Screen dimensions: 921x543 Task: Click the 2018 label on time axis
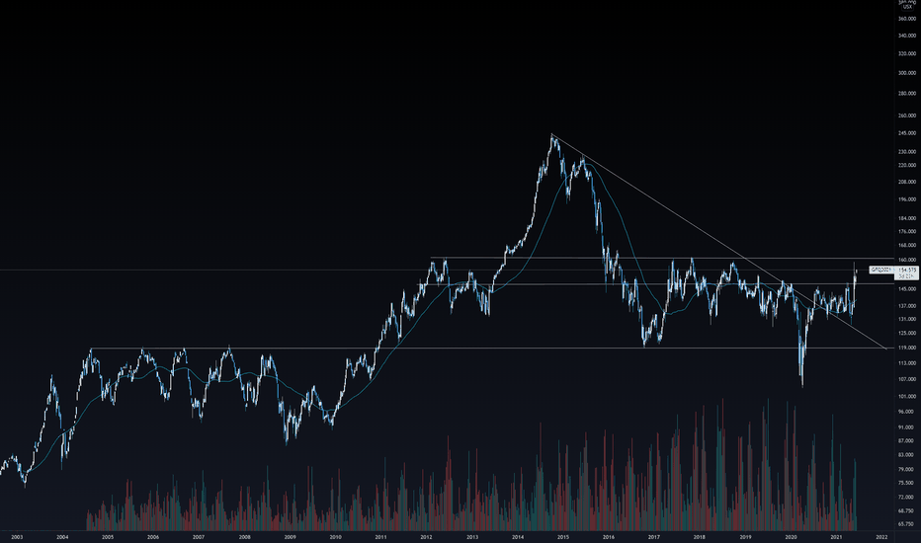(700, 537)
